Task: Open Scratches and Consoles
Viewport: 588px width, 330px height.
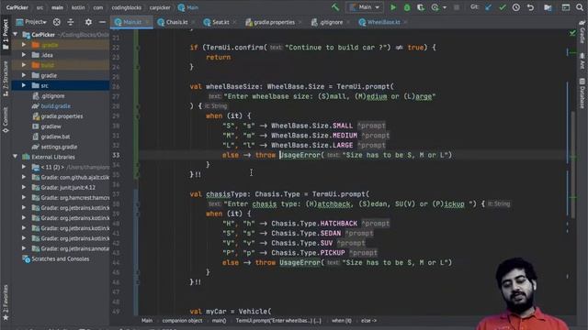Action: point(60,258)
